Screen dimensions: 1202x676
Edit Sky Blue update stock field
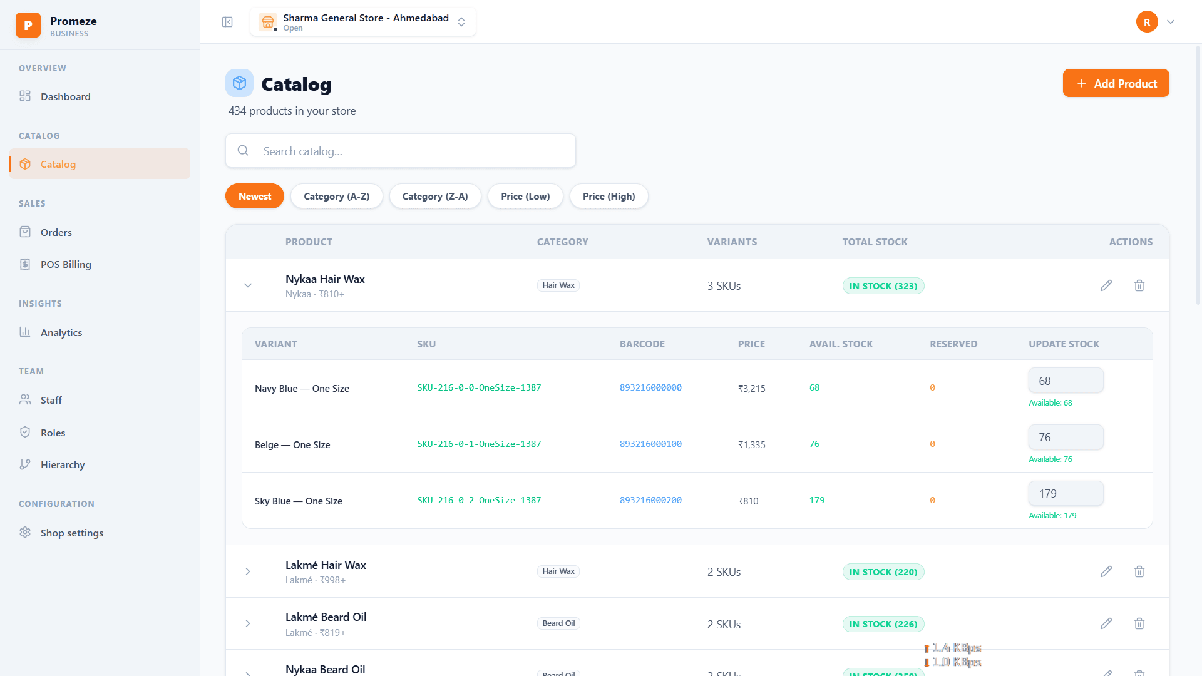(x=1066, y=493)
